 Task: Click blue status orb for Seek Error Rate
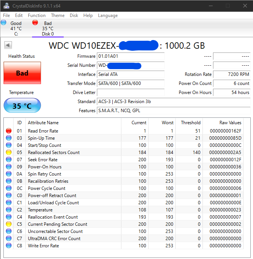9,160
